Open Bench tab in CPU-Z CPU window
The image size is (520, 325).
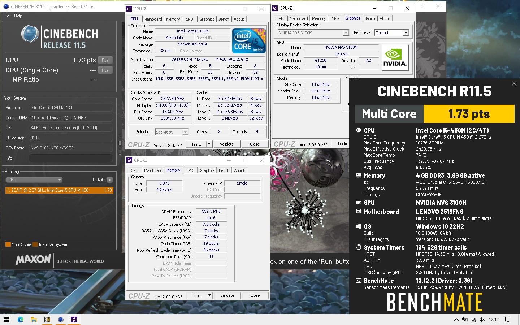click(x=224, y=19)
